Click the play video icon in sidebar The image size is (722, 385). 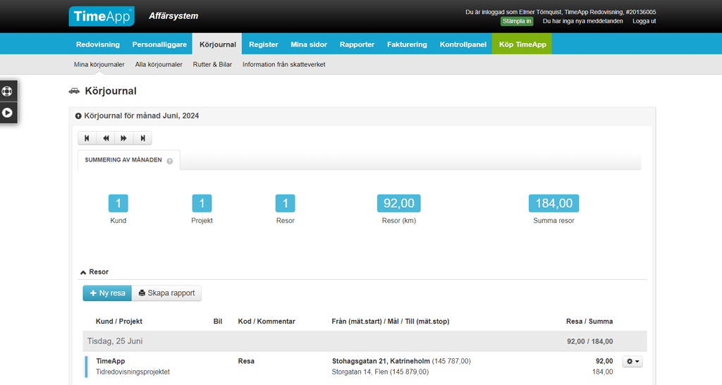coord(8,112)
